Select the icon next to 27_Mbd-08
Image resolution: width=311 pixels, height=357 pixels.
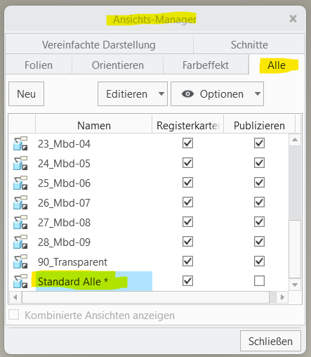point(20,222)
